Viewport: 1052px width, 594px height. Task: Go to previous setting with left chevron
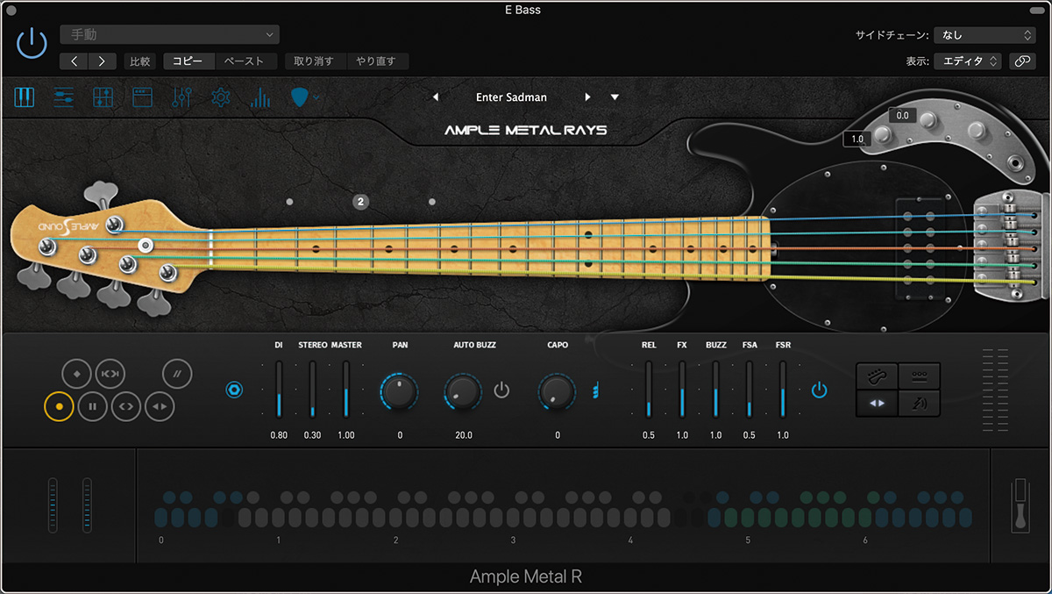[74, 61]
